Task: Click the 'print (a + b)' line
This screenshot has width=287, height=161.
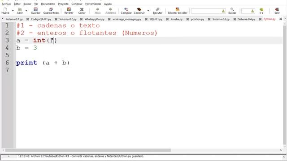Action: pos(43,63)
